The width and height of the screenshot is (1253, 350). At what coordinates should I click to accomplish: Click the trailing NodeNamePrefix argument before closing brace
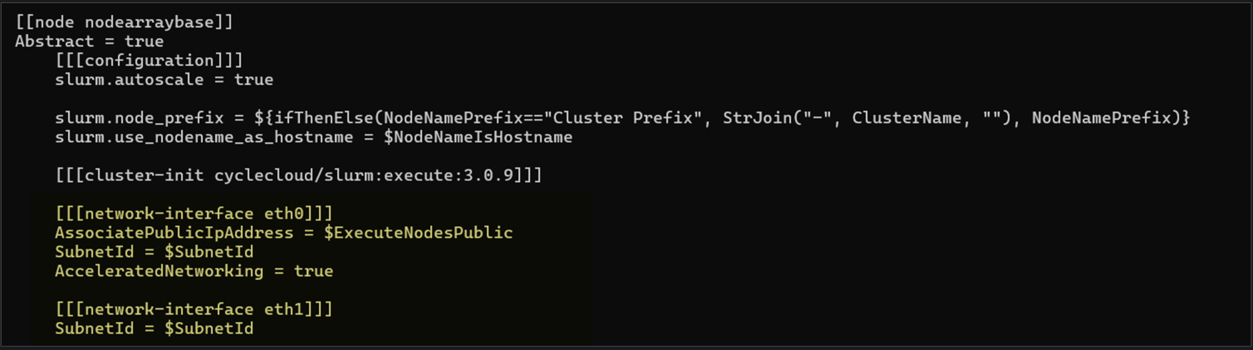pos(1101,118)
